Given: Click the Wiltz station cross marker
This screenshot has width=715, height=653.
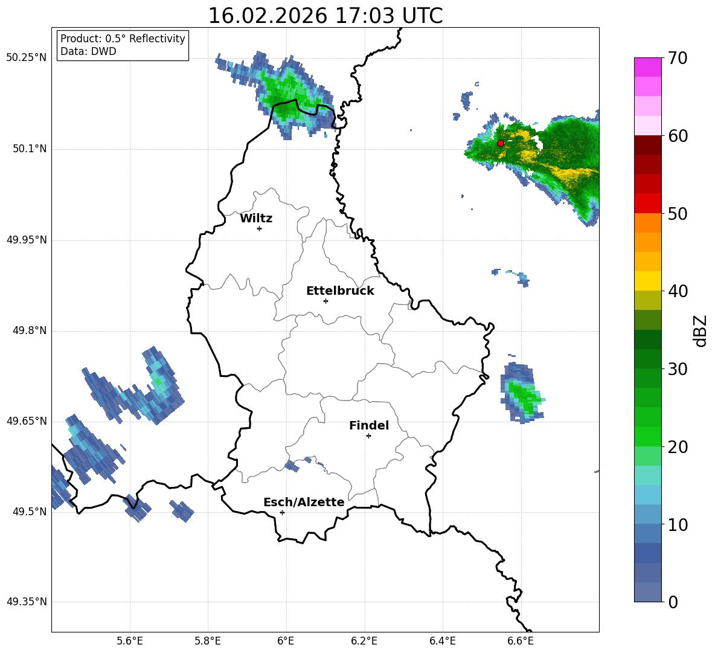Looking at the screenshot, I should (260, 228).
